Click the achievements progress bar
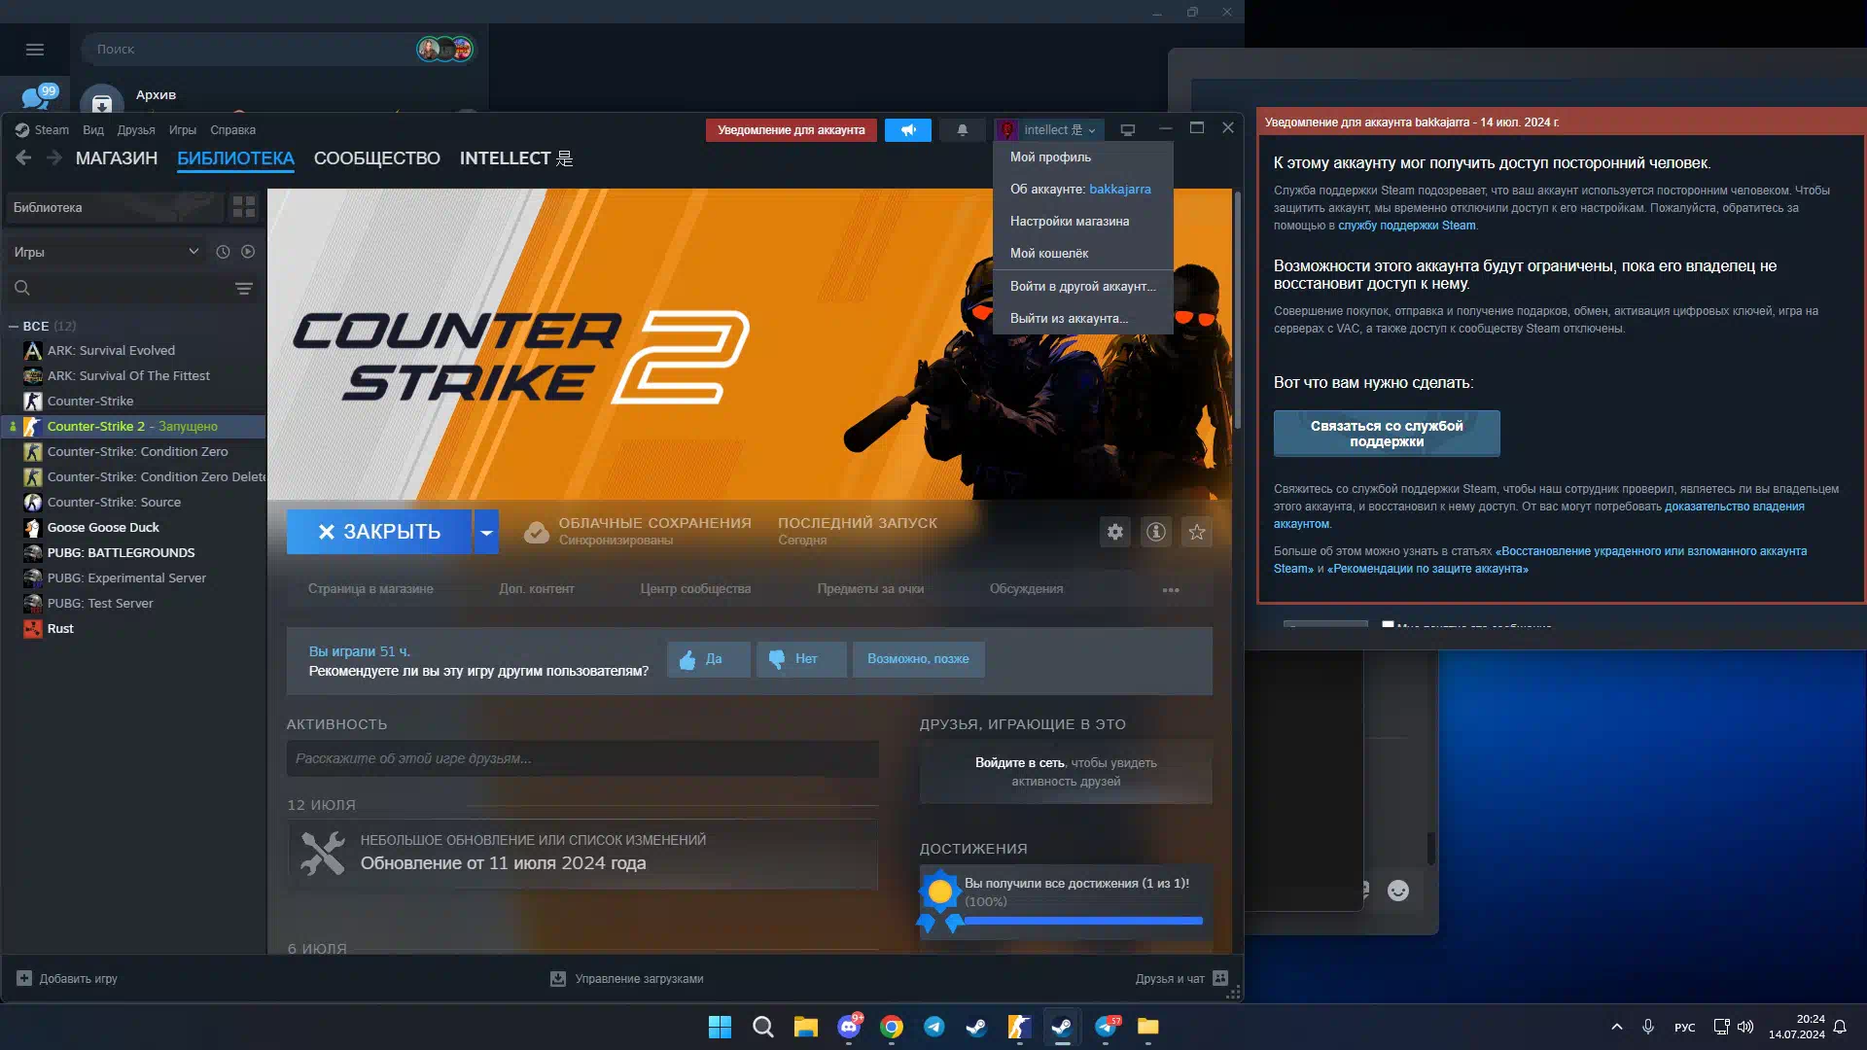The height and width of the screenshot is (1050, 1867). point(1083,920)
